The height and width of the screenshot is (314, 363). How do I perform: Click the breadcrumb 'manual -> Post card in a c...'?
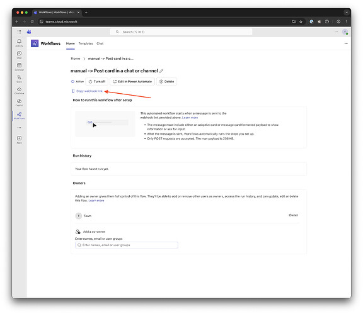111,59
